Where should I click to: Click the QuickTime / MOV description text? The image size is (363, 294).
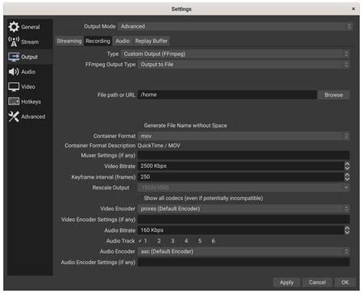159,146
